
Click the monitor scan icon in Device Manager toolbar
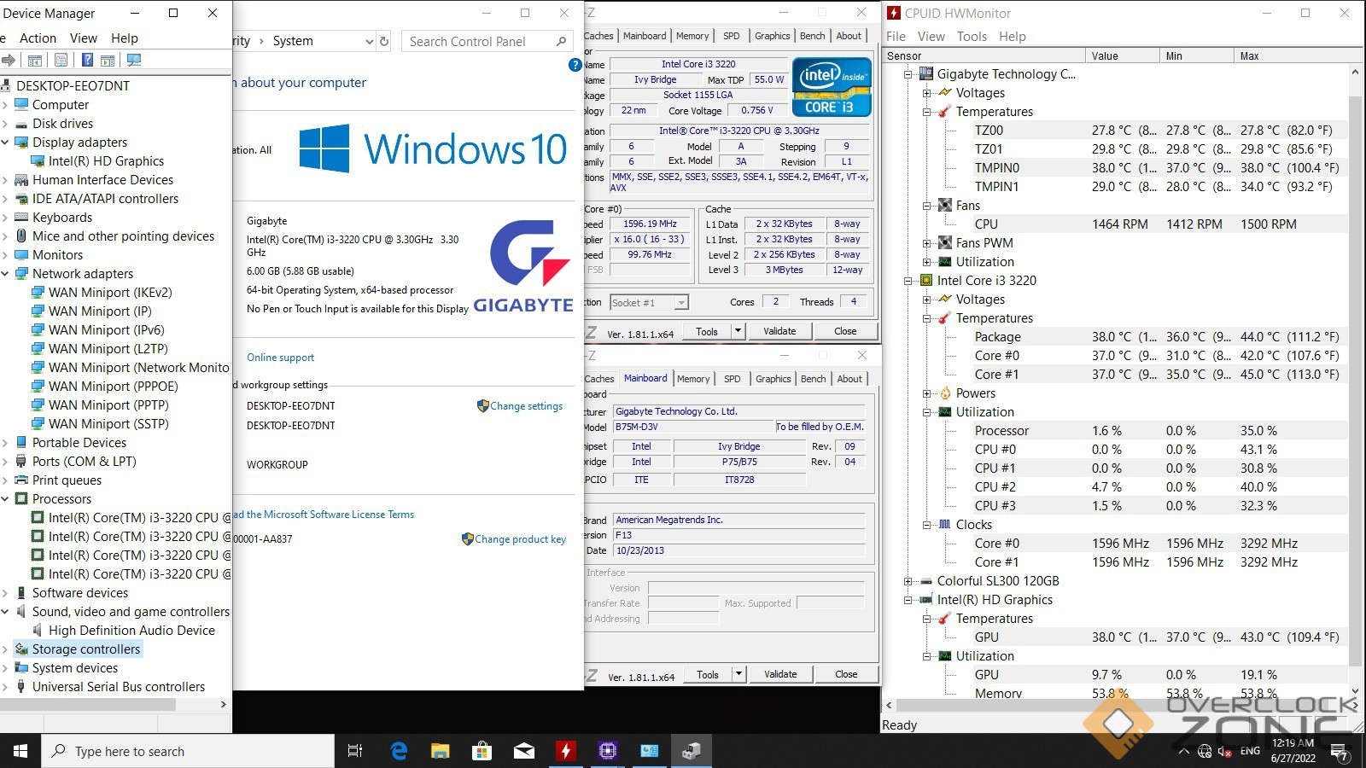(x=134, y=61)
